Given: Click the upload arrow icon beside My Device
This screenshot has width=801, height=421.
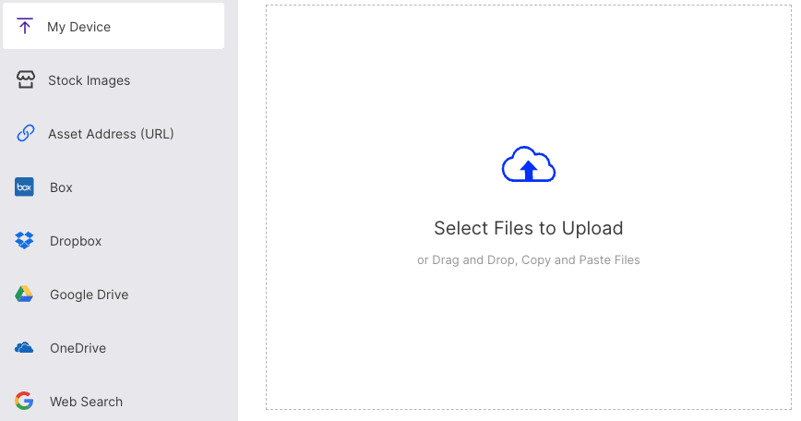Looking at the screenshot, I should 25,26.
